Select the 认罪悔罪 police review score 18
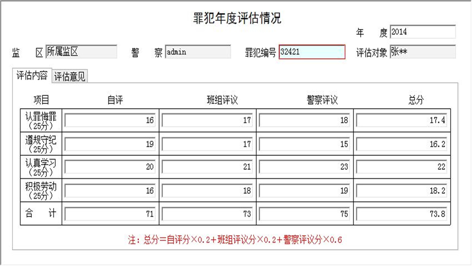The width and height of the screenshot is (472, 266). (304, 120)
